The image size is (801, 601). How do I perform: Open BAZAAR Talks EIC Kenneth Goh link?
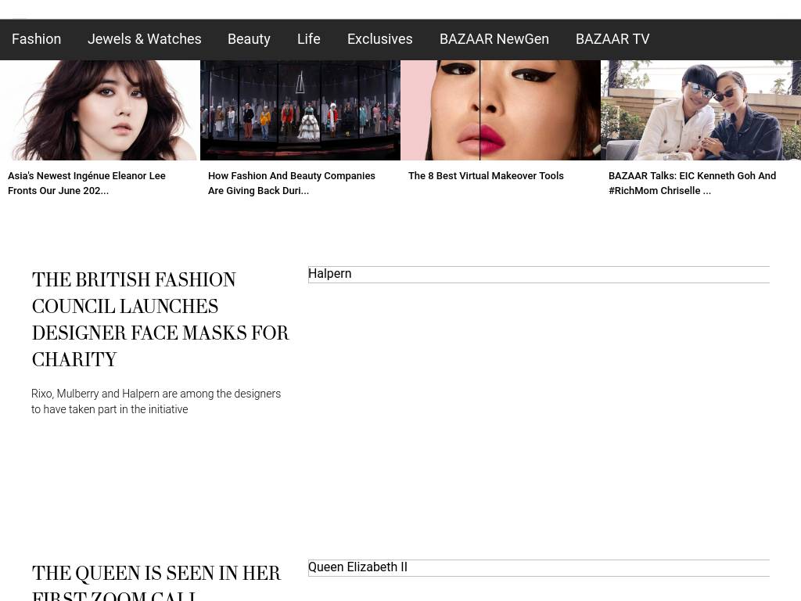[691, 183]
